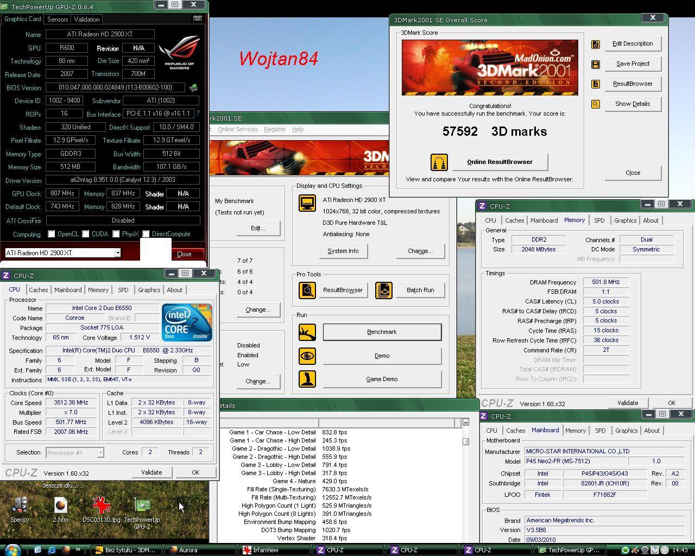Click taskbar clock showing 14:43
Image resolution: width=695 pixels, height=556 pixels.
tap(680, 550)
